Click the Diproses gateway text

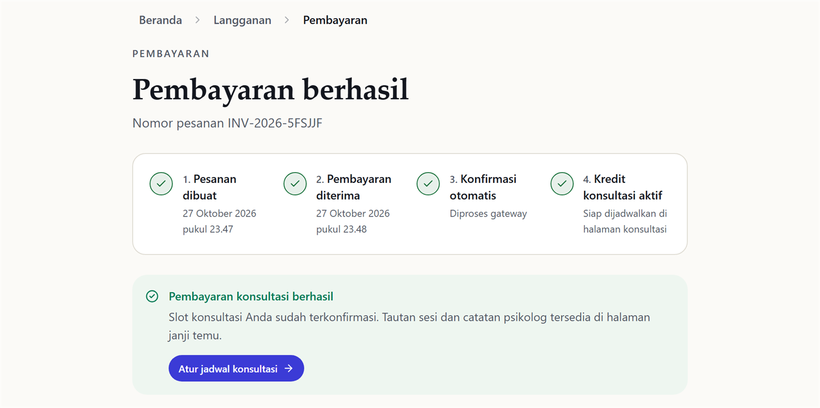[488, 214]
